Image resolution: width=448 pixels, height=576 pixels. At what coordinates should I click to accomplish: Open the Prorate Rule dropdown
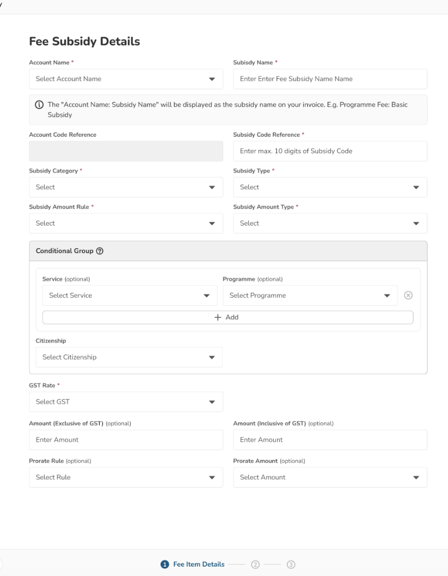point(126,477)
